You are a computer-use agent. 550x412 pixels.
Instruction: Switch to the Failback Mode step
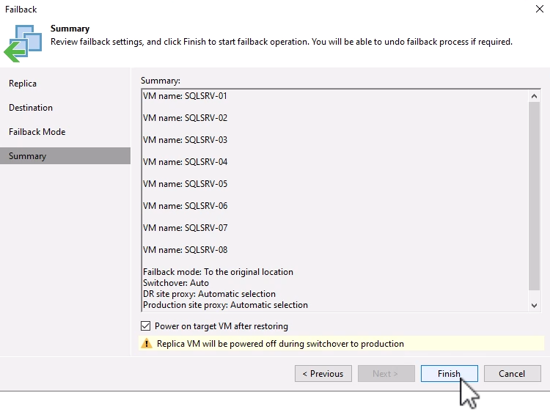tap(37, 132)
